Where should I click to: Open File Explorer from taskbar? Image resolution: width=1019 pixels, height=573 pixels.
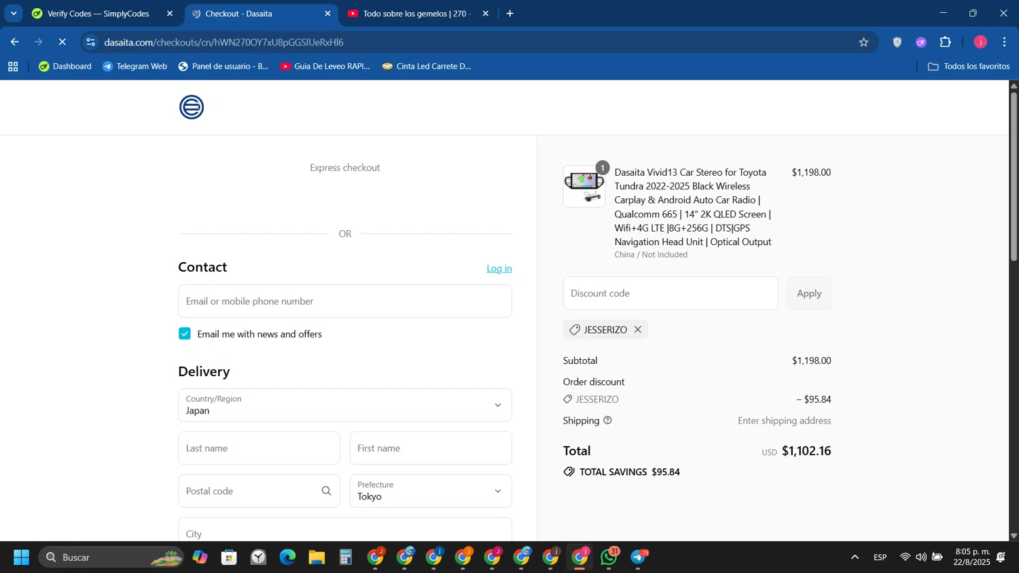(x=317, y=557)
